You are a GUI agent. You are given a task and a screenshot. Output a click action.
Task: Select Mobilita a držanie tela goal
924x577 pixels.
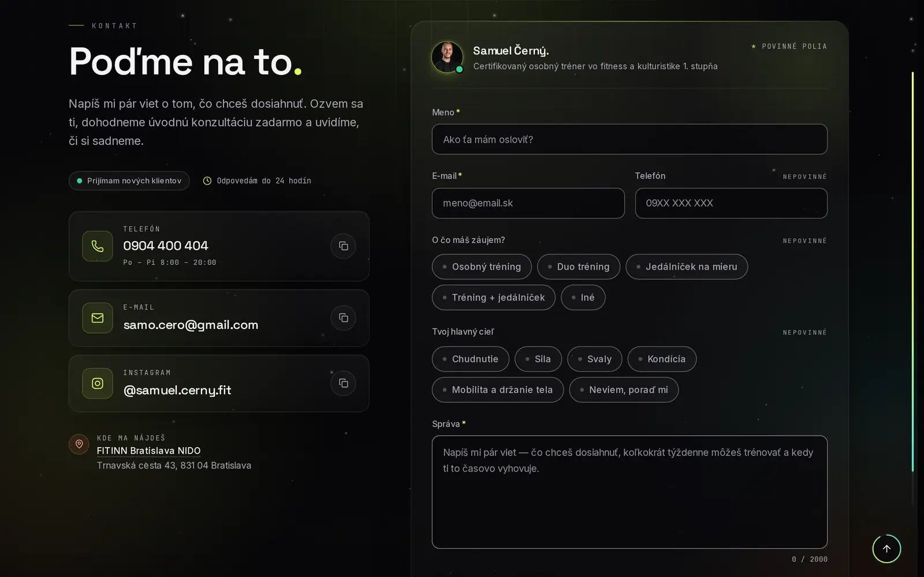(x=498, y=390)
